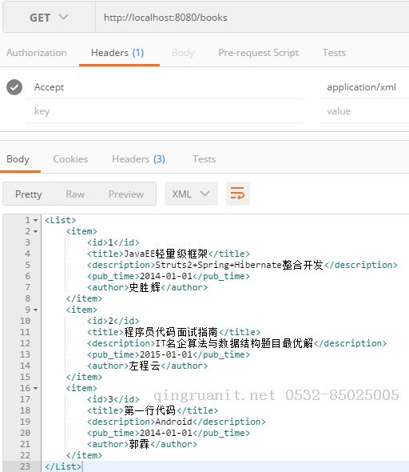Click the empty header key field
Screen dimensions: 409x472
(165, 111)
